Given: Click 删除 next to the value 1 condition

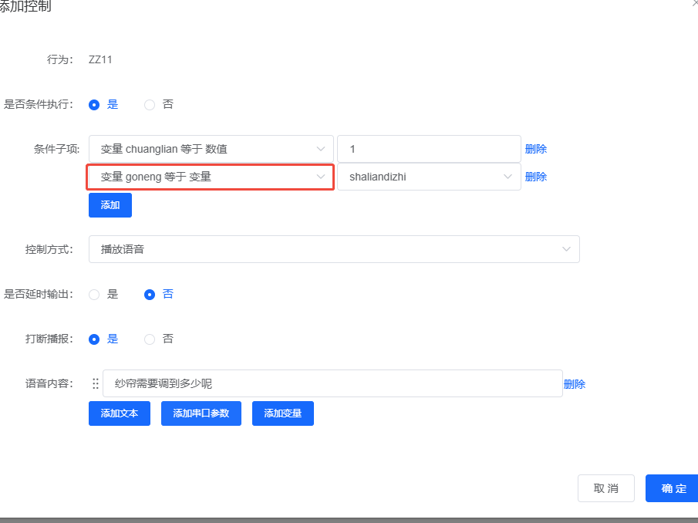Looking at the screenshot, I should [x=536, y=148].
